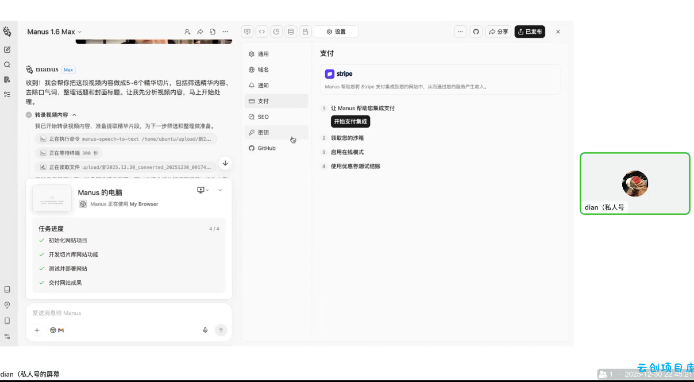The height and width of the screenshot is (382, 694).
Task: Open the Manus 1.6 Max model dropdown
Action: [55, 32]
